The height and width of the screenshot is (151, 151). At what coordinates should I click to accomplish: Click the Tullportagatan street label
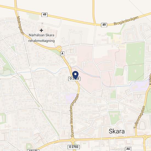pos(139,117)
